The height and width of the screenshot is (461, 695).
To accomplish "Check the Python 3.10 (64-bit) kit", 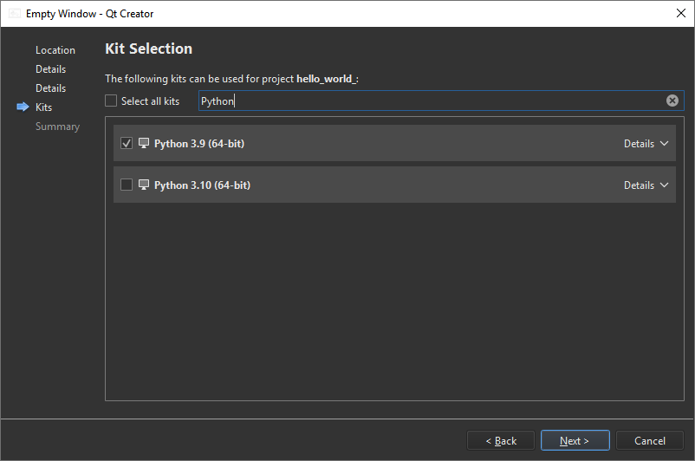I will coord(127,185).
